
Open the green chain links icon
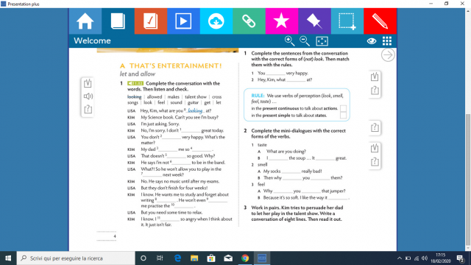[249, 21]
